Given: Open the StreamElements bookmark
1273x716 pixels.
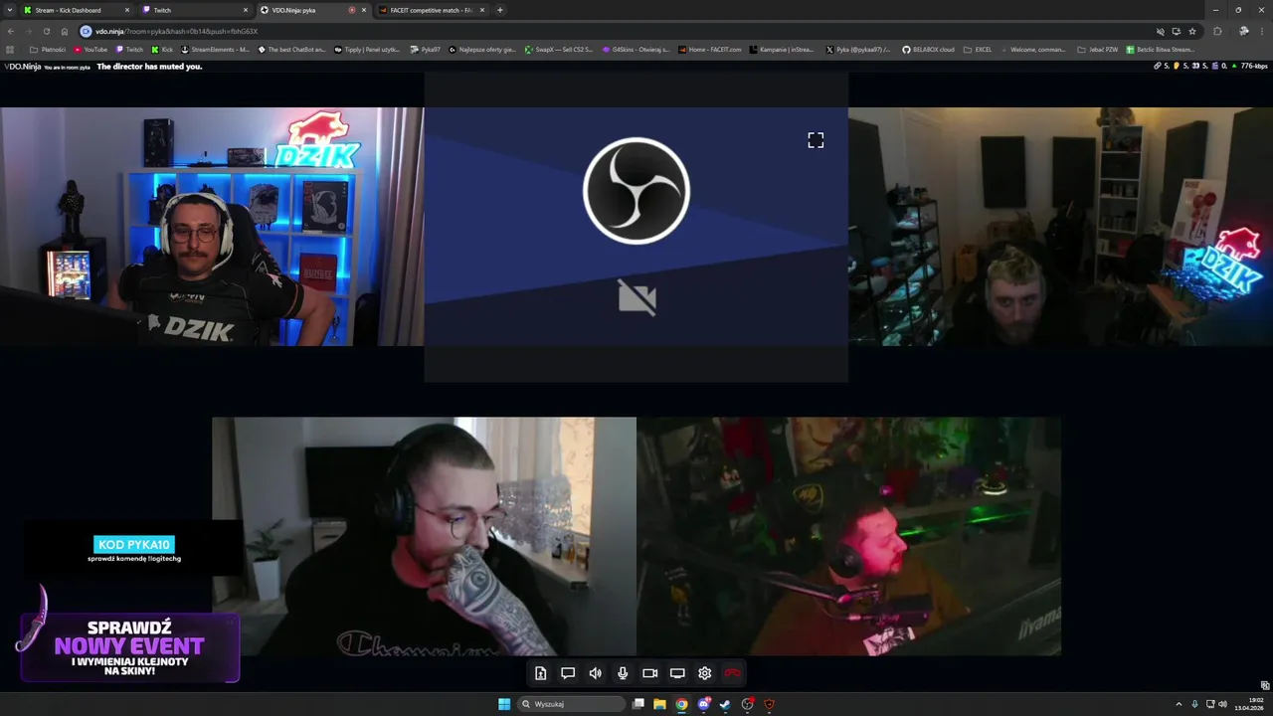Looking at the screenshot, I should point(216,49).
